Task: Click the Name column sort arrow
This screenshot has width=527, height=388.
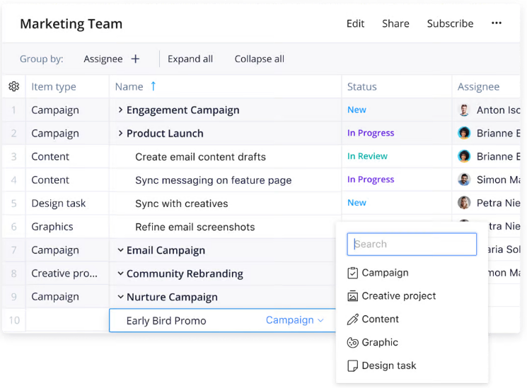Action: click(153, 86)
